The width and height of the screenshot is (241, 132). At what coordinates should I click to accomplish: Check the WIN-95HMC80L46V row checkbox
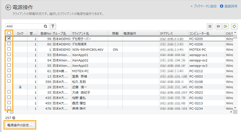(x=9, y=49)
